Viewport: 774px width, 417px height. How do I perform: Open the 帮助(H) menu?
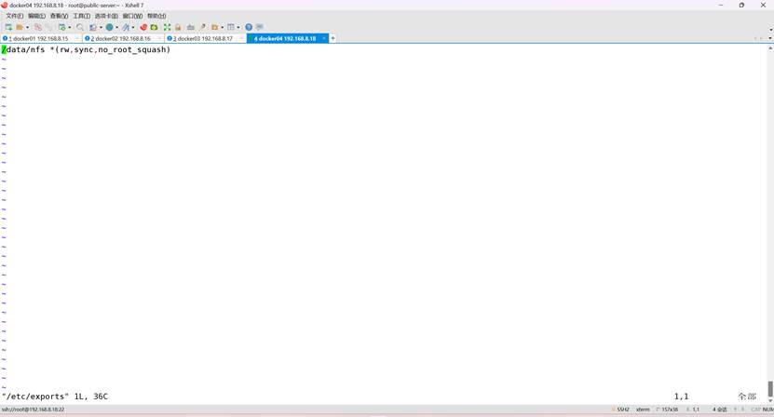tap(156, 16)
